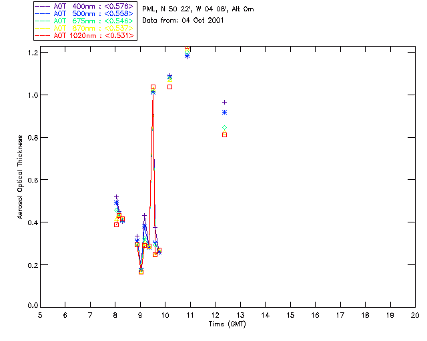
Task: Click the purple plus marker near 0.52
Action: tap(116, 196)
